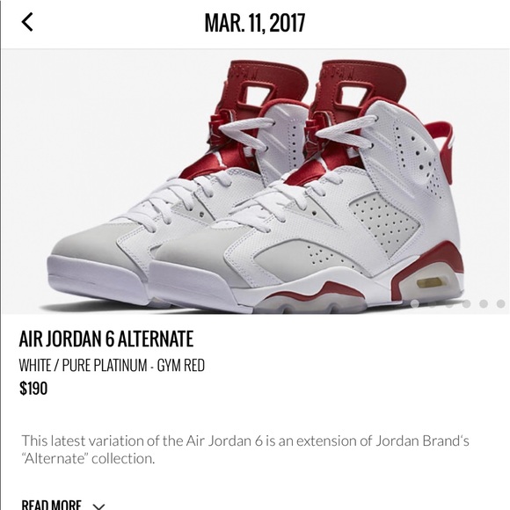
Task: Expand the description with READ MORE
Action: pyautogui.click(x=51, y=505)
